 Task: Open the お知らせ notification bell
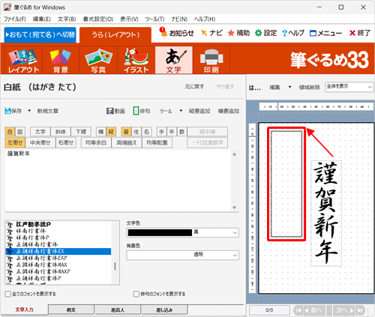(x=163, y=32)
